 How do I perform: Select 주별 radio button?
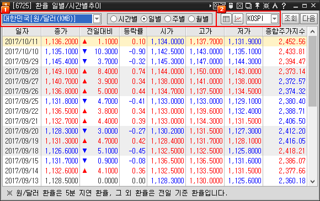pos(175,19)
